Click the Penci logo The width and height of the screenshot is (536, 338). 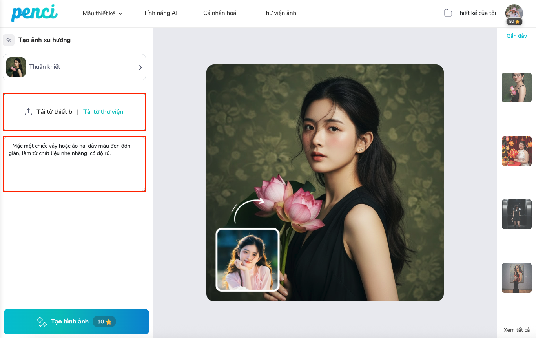click(x=35, y=13)
